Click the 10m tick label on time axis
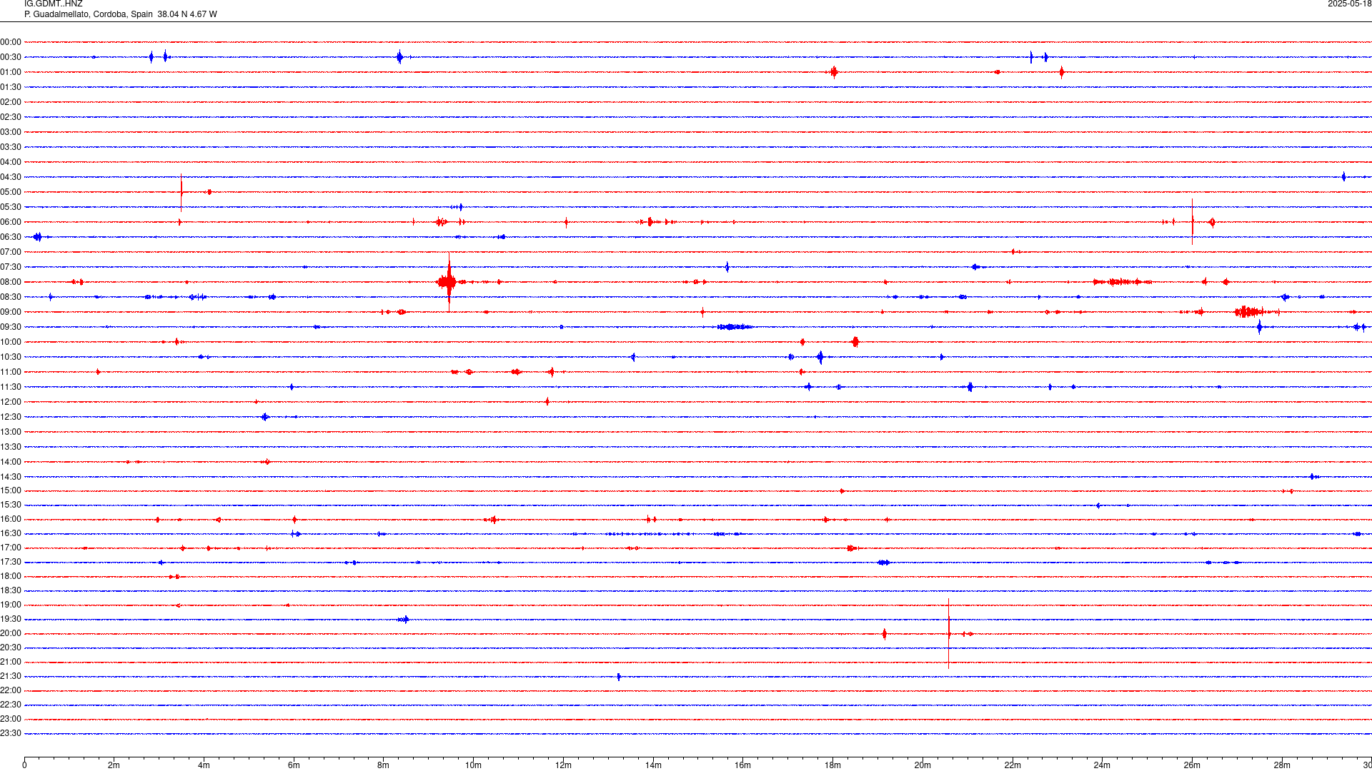 [x=473, y=766]
